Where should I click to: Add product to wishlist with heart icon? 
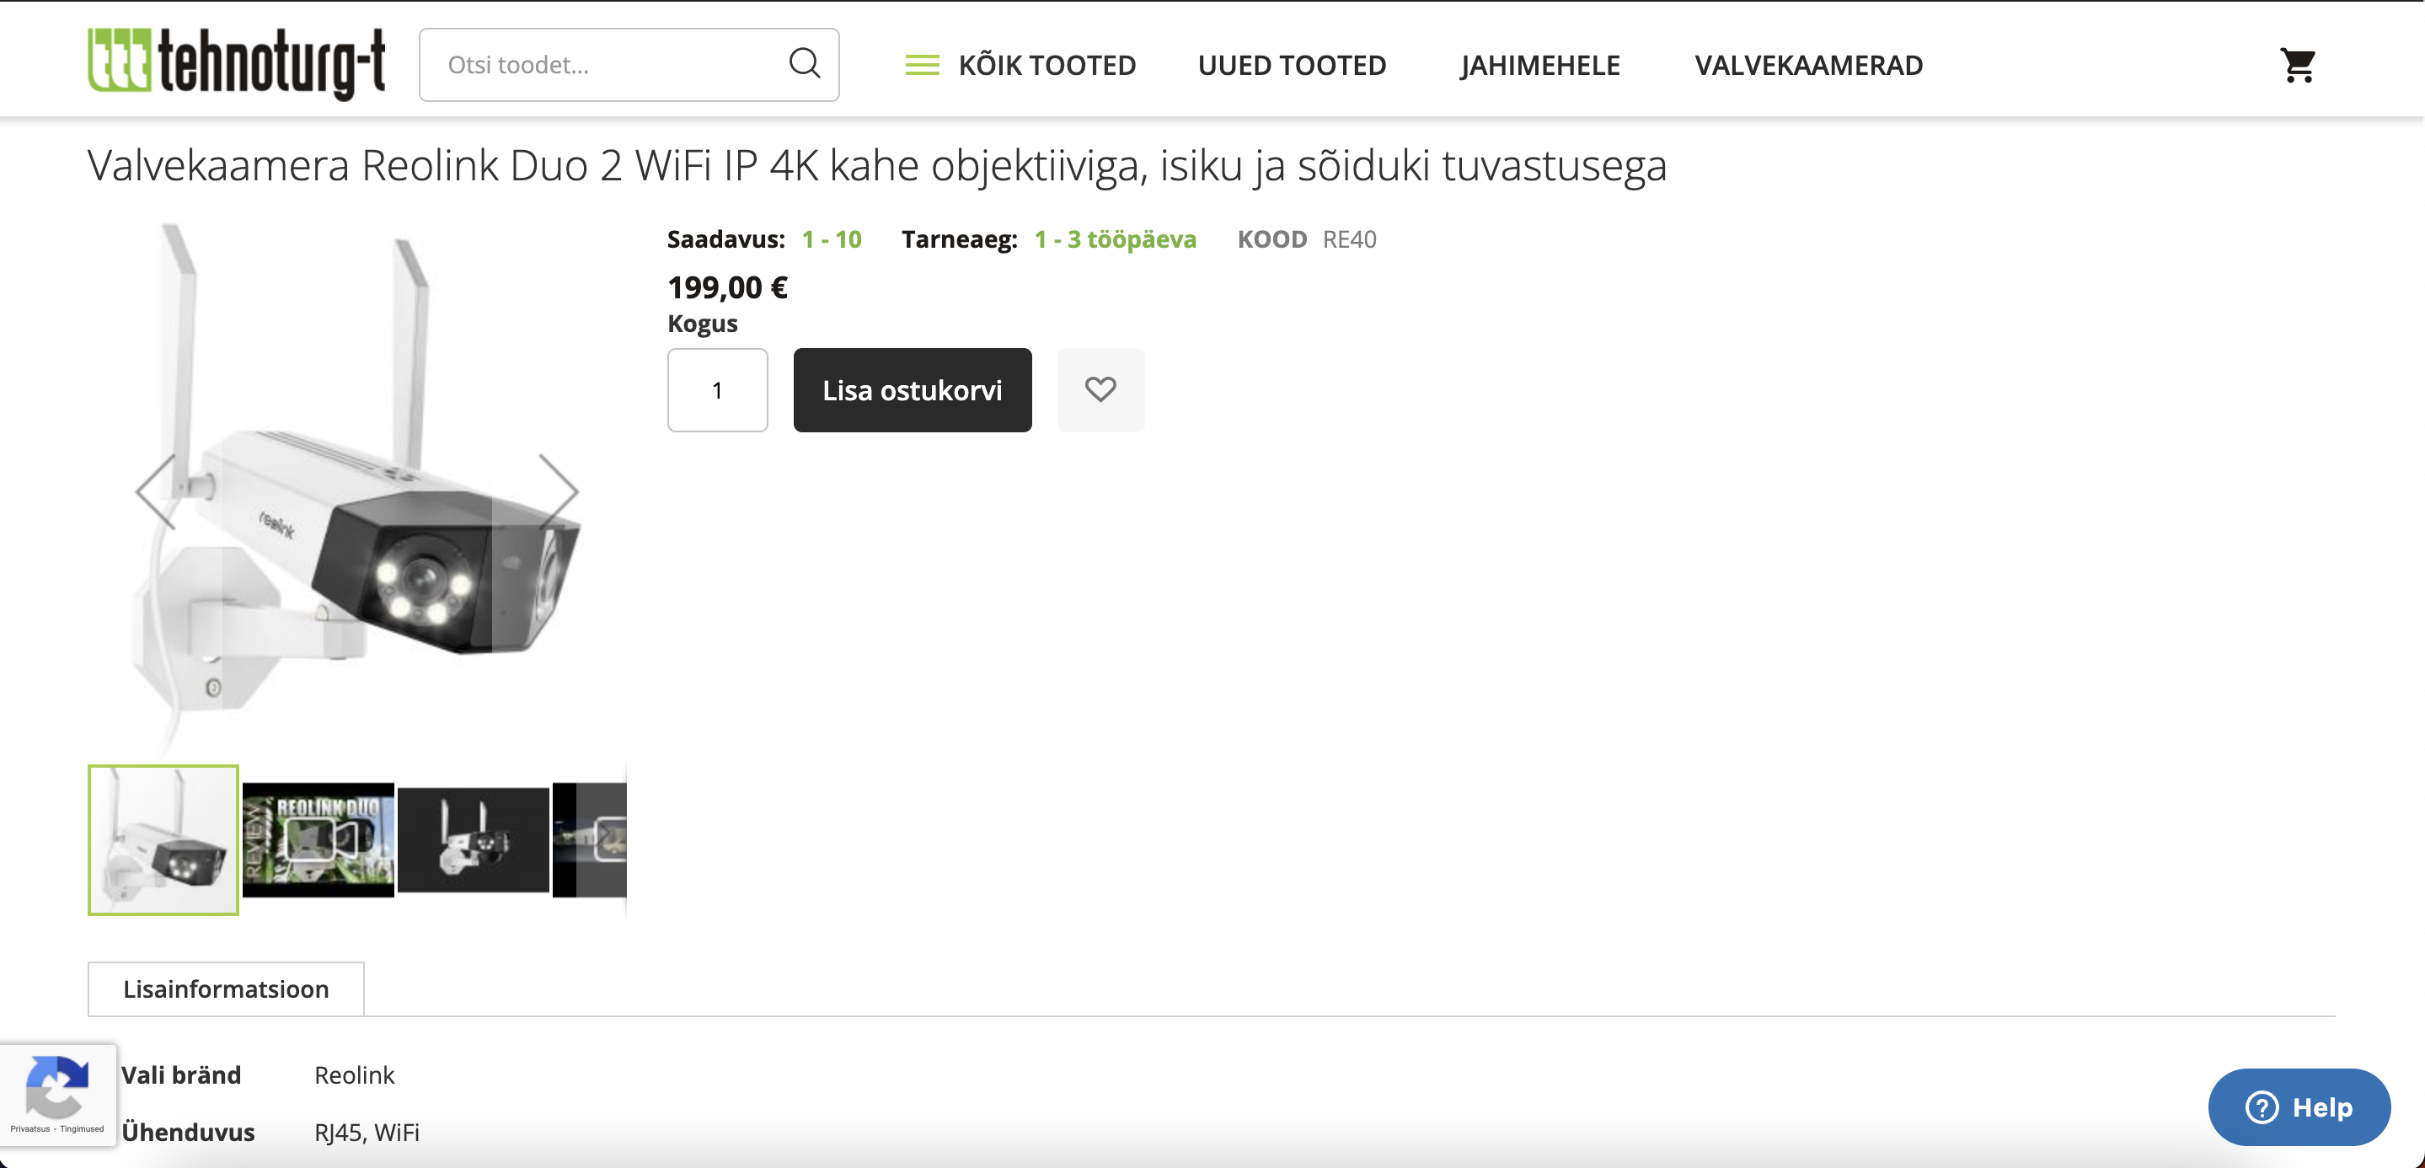pyautogui.click(x=1100, y=389)
